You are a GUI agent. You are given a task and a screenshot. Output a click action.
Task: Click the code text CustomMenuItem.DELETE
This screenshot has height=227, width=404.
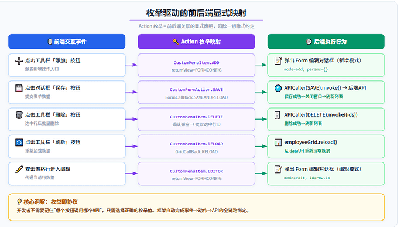(196, 117)
